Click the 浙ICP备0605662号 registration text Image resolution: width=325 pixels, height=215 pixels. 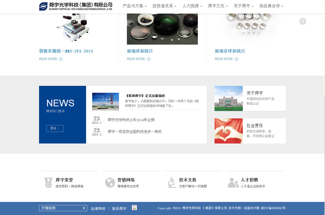pyautogui.click(x=273, y=208)
